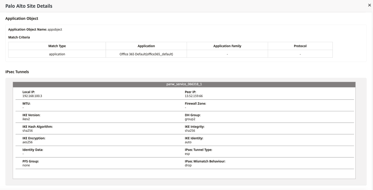
Task: Click the PFS Group value none
Action: point(26,165)
